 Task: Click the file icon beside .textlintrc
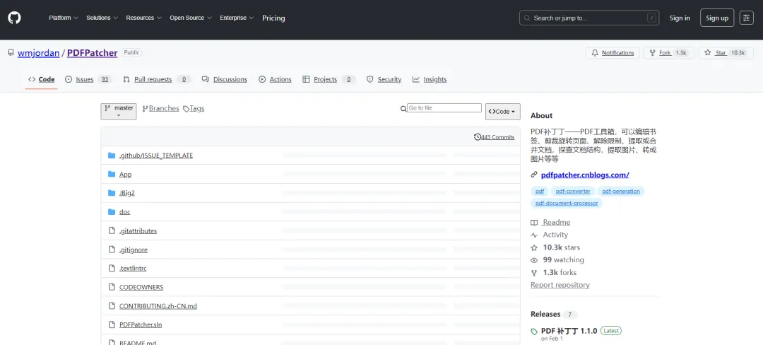coord(112,268)
